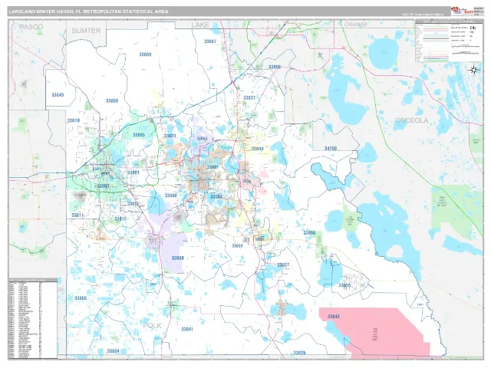Click ZIP code 33898 label

point(309,233)
